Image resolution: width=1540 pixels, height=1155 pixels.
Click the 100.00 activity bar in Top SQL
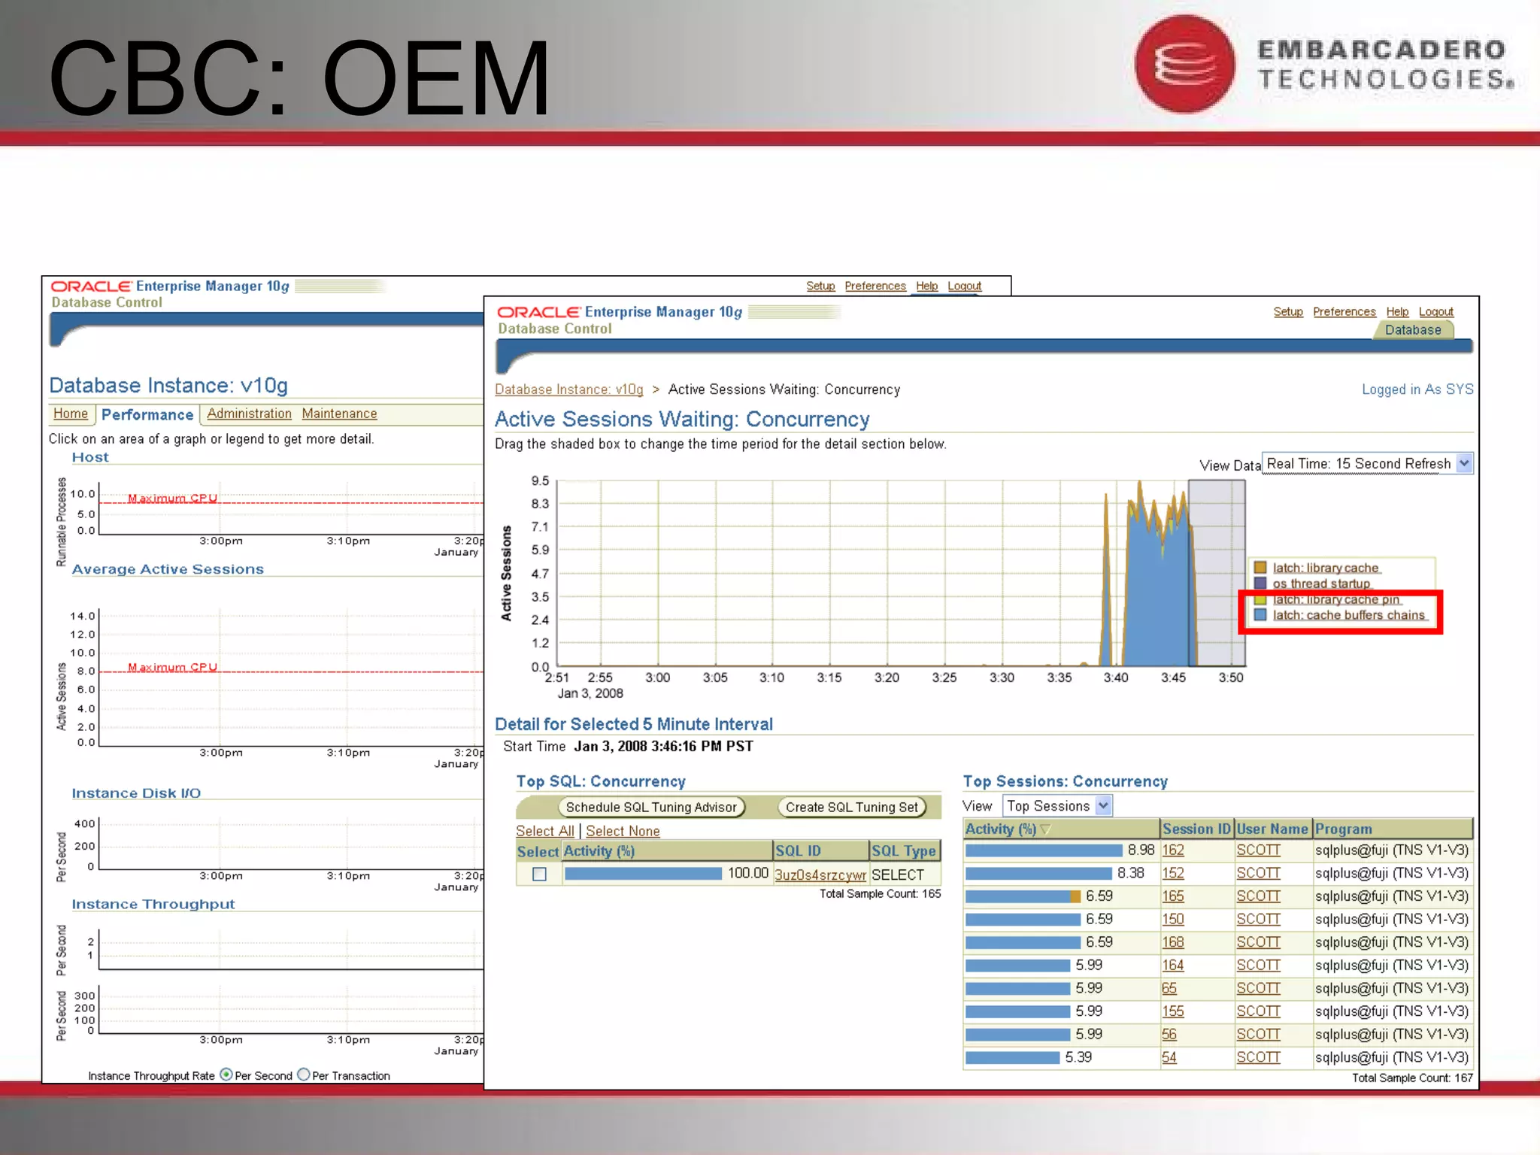tap(643, 874)
